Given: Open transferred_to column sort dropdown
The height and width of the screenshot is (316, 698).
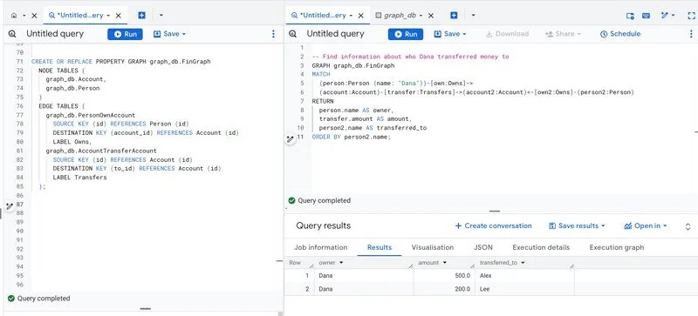Looking at the screenshot, I should click(x=523, y=263).
